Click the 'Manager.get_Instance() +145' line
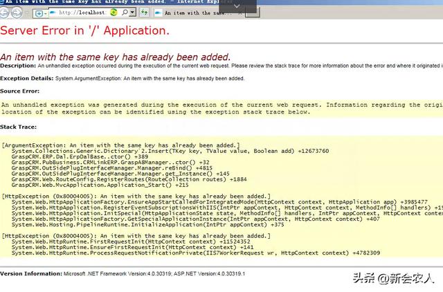The image size is (443, 292). (120, 174)
